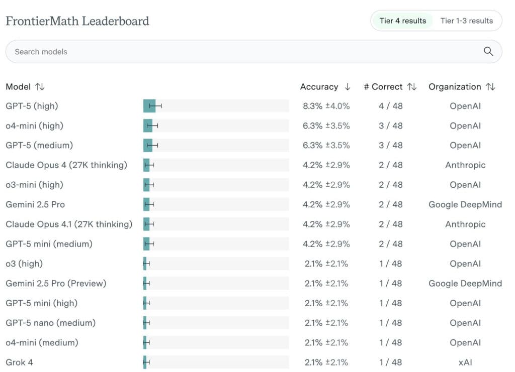This screenshot has height=372, width=515.
Task: Select the GPT-5 mini (medium) model name
Action: [49, 244]
